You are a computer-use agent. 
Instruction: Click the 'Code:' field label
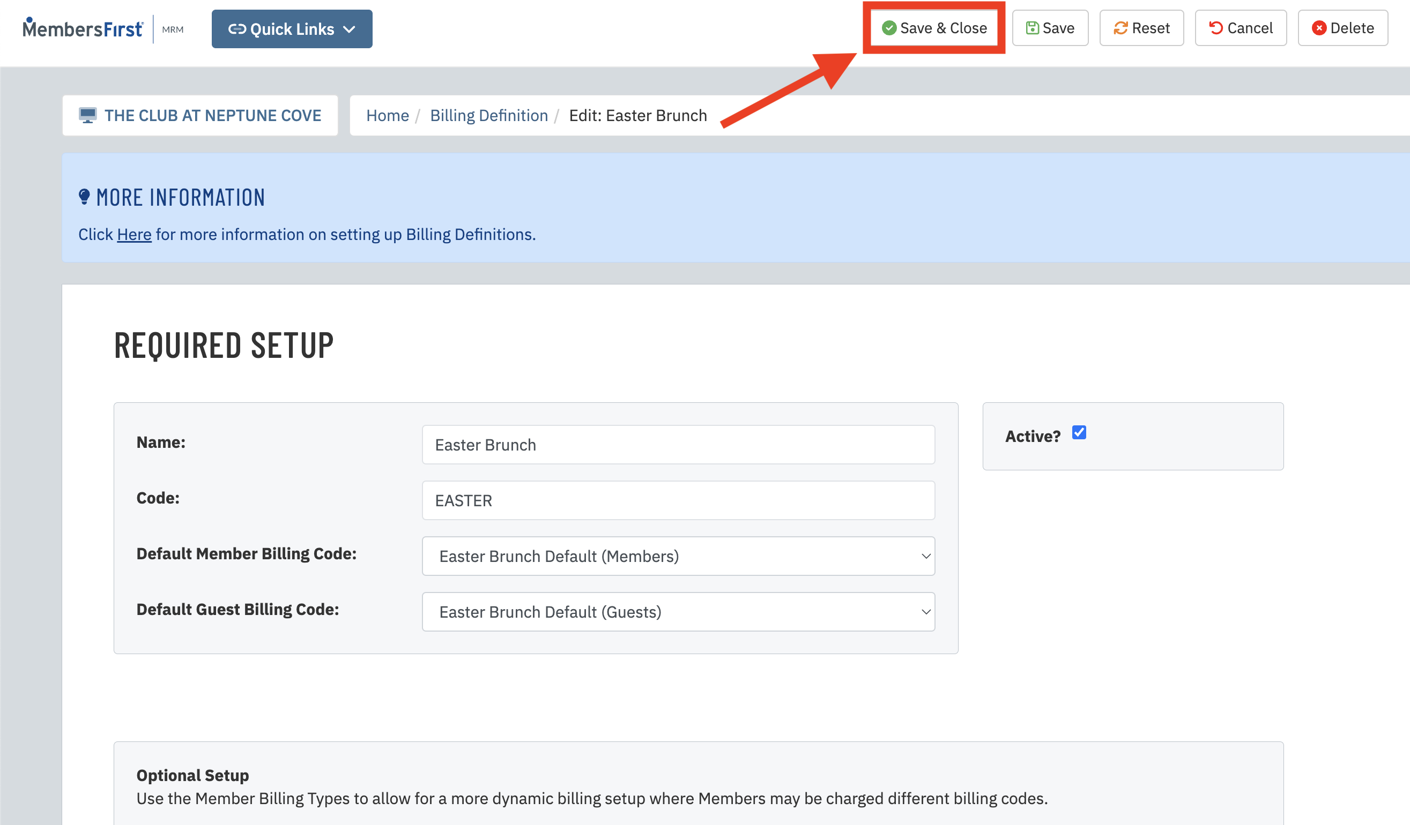[158, 498]
